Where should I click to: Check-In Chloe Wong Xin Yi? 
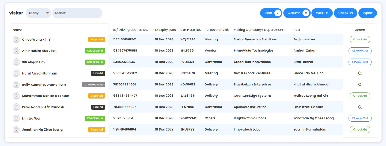click(360, 40)
